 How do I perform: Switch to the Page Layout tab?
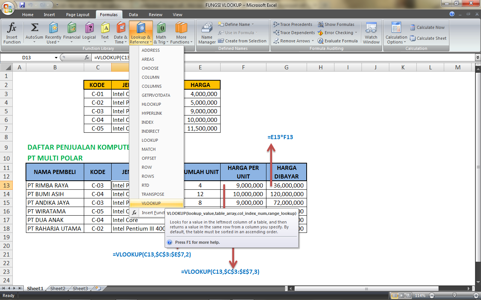click(78, 15)
